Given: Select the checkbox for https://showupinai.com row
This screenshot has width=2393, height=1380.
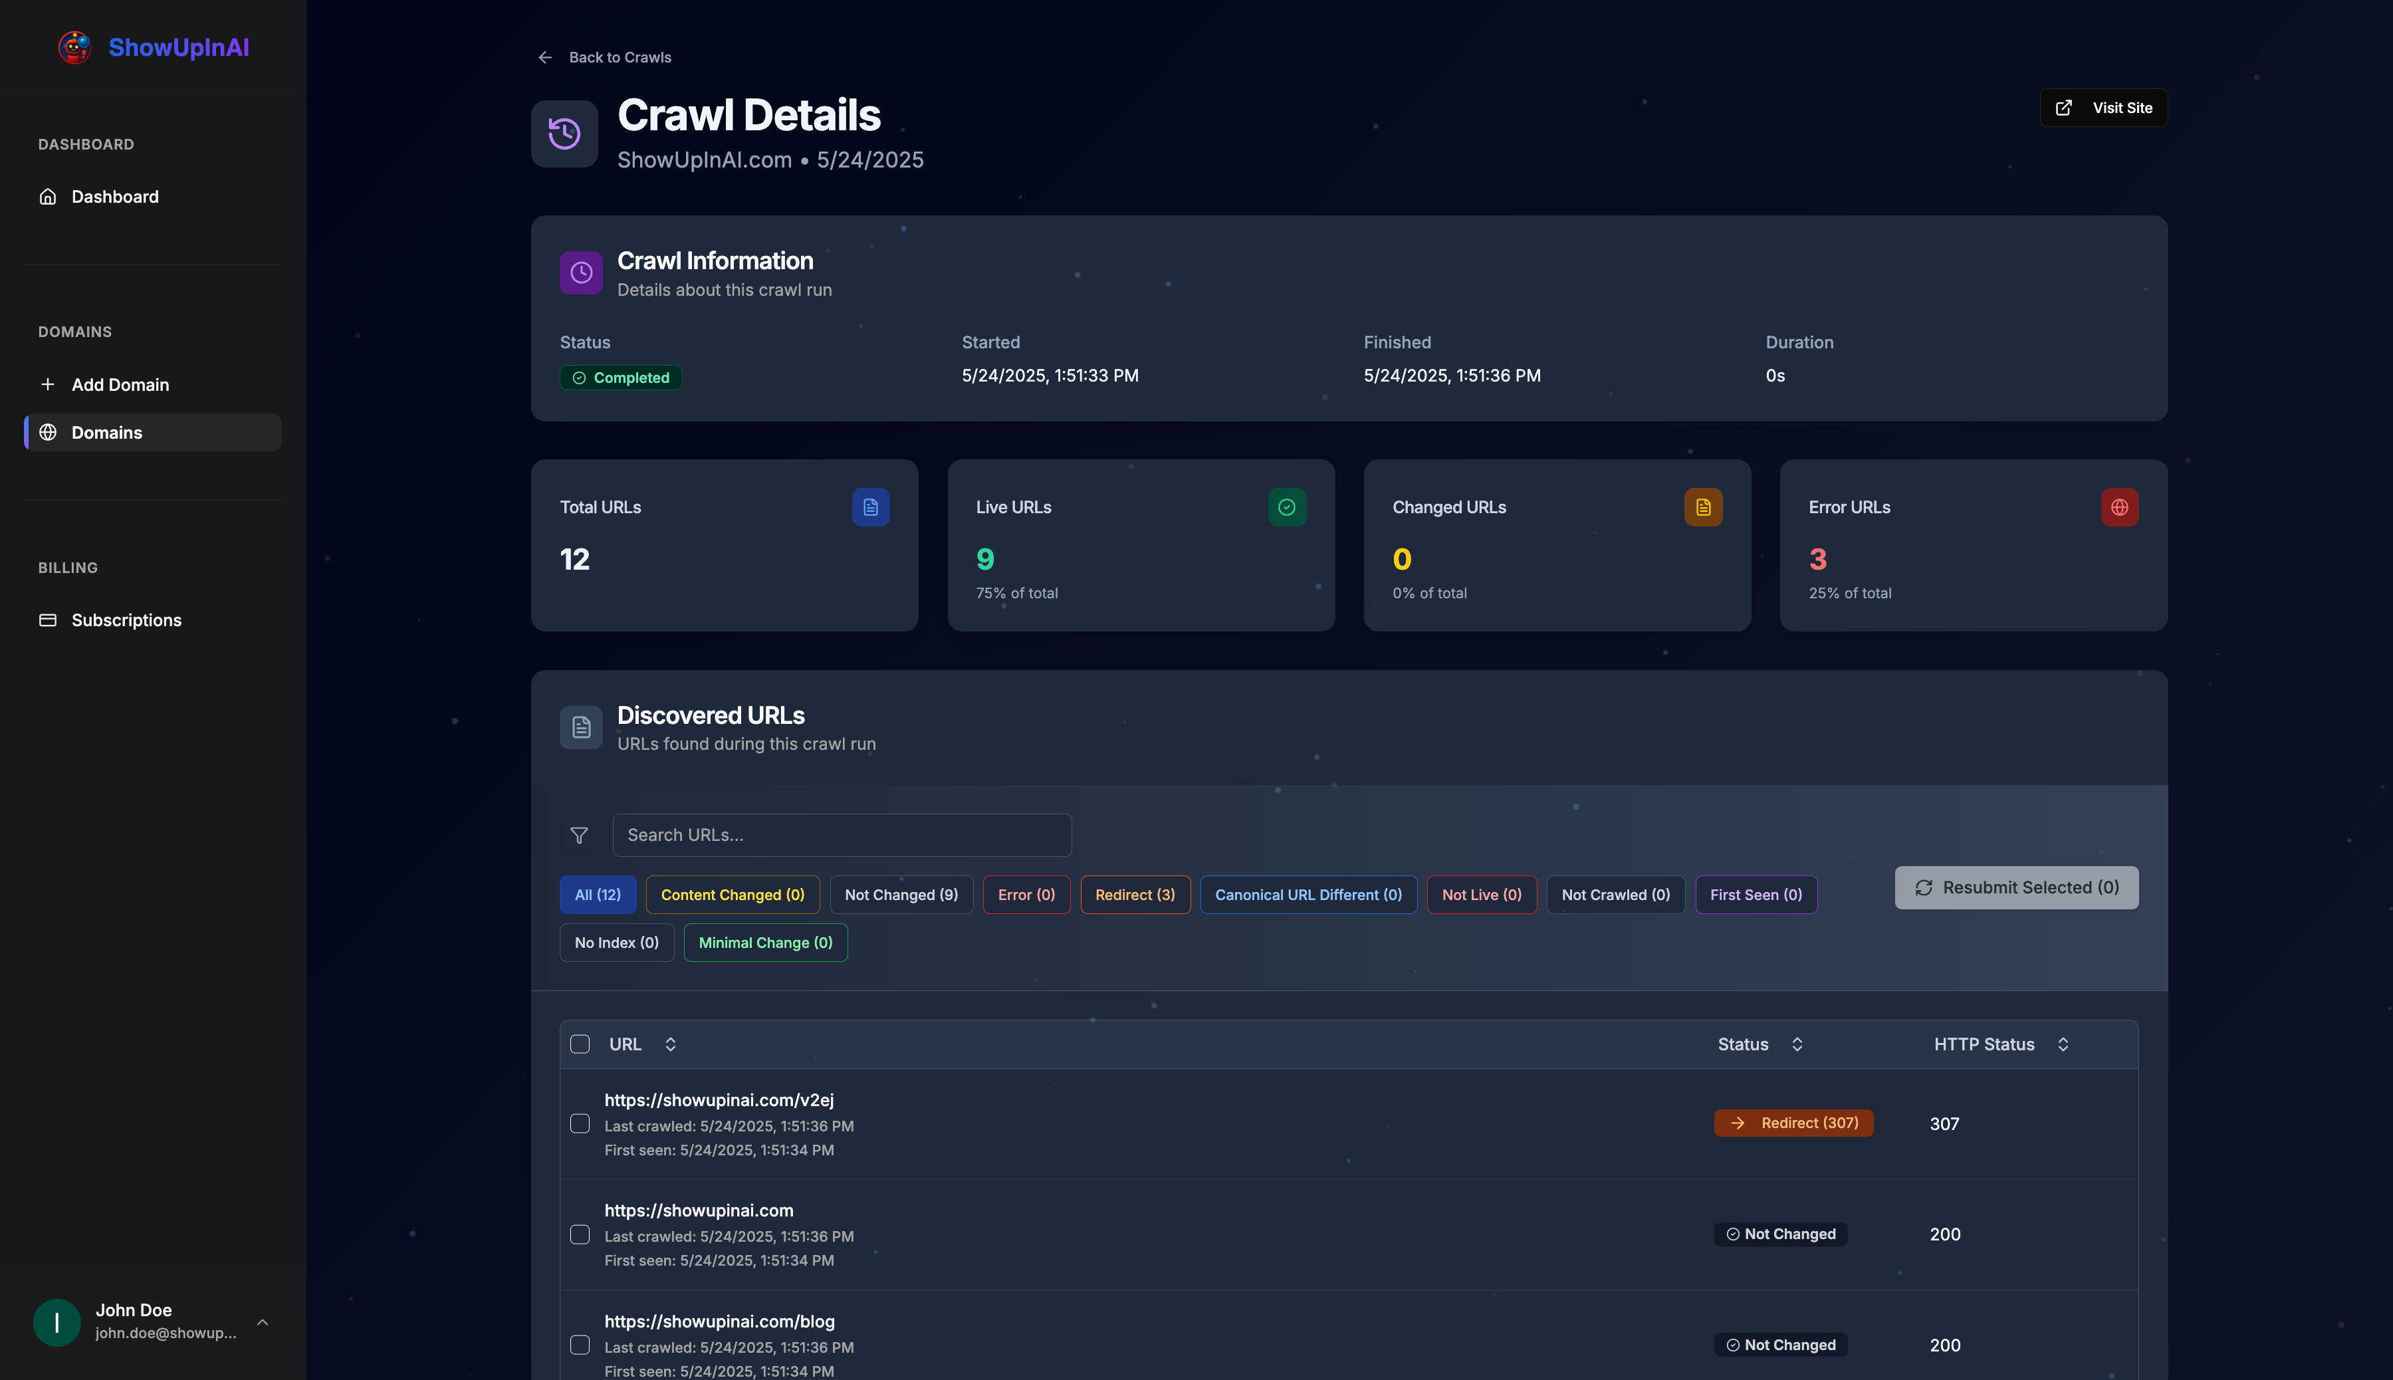Looking at the screenshot, I should (x=580, y=1234).
